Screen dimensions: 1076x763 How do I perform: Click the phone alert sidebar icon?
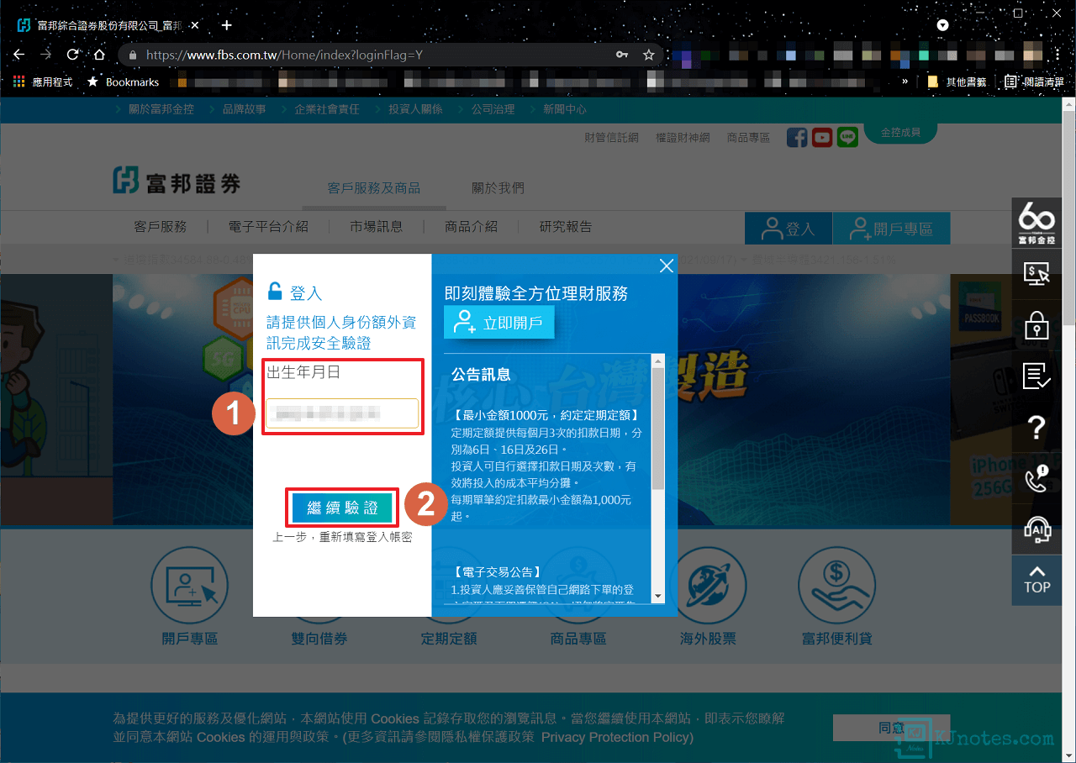tap(1036, 479)
